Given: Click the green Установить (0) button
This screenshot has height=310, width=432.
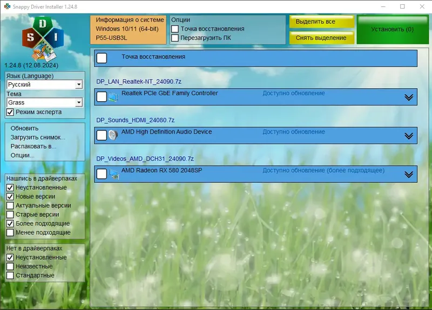Looking at the screenshot, I should (x=393, y=30).
